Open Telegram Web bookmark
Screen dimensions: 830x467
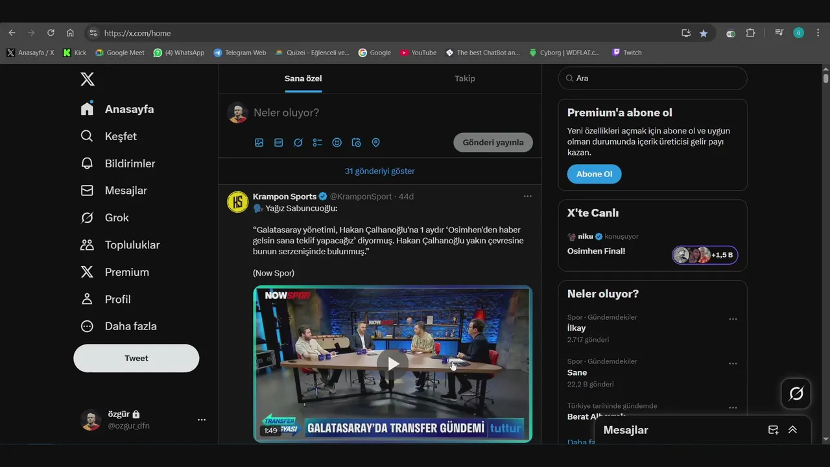pyautogui.click(x=240, y=53)
